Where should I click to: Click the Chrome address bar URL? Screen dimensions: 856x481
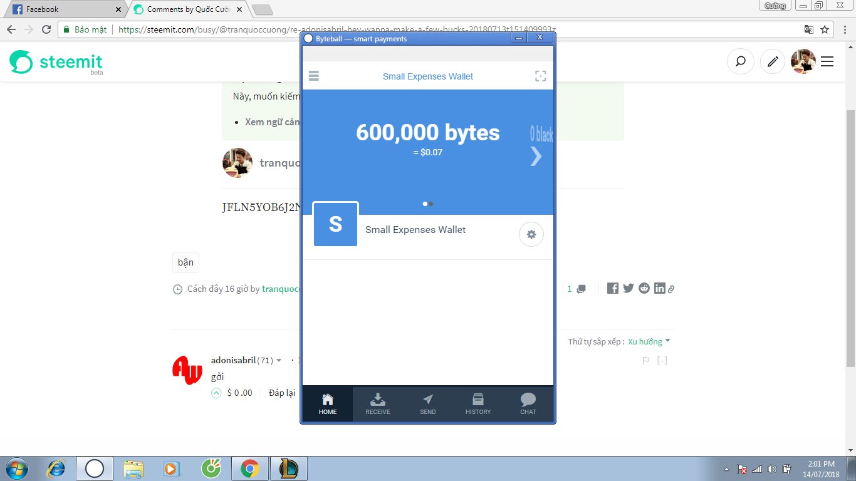337,29
